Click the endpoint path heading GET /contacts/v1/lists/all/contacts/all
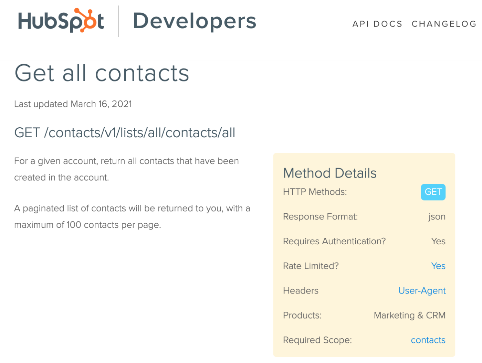 (x=125, y=133)
